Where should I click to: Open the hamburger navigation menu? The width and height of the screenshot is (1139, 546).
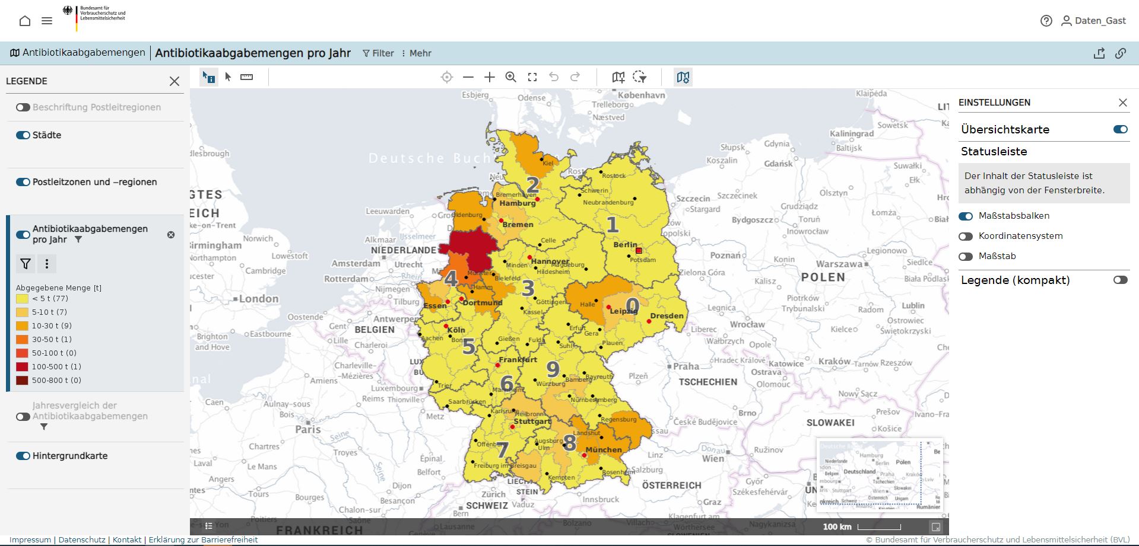point(47,21)
